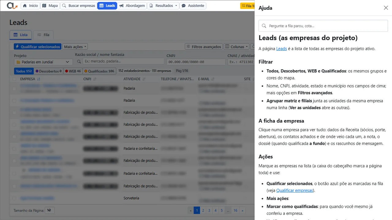The height and width of the screenshot is (220, 392).
Task: Click the ellipsis page button
Action: pyautogui.click(x=228, y=210)
